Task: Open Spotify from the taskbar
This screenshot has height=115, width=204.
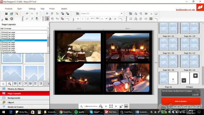Action: tap(80, 112)
